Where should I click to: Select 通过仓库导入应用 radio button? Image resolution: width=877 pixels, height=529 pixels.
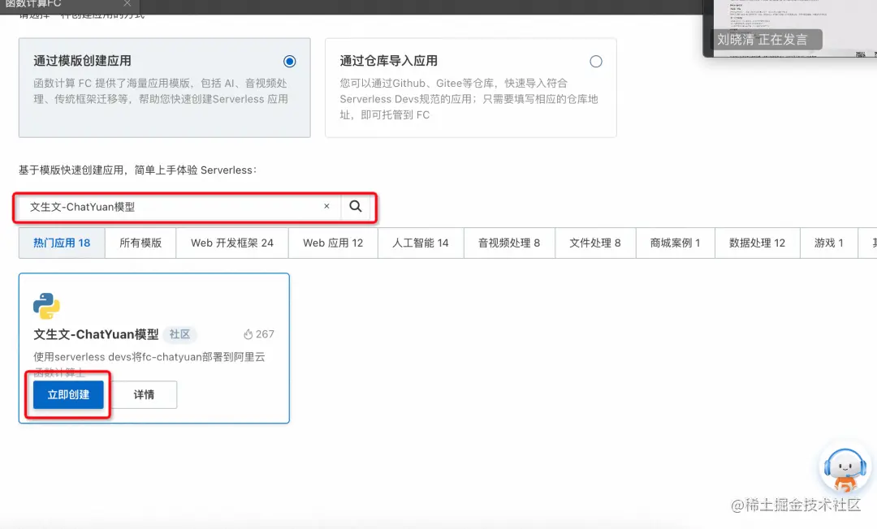click(596, 62)
